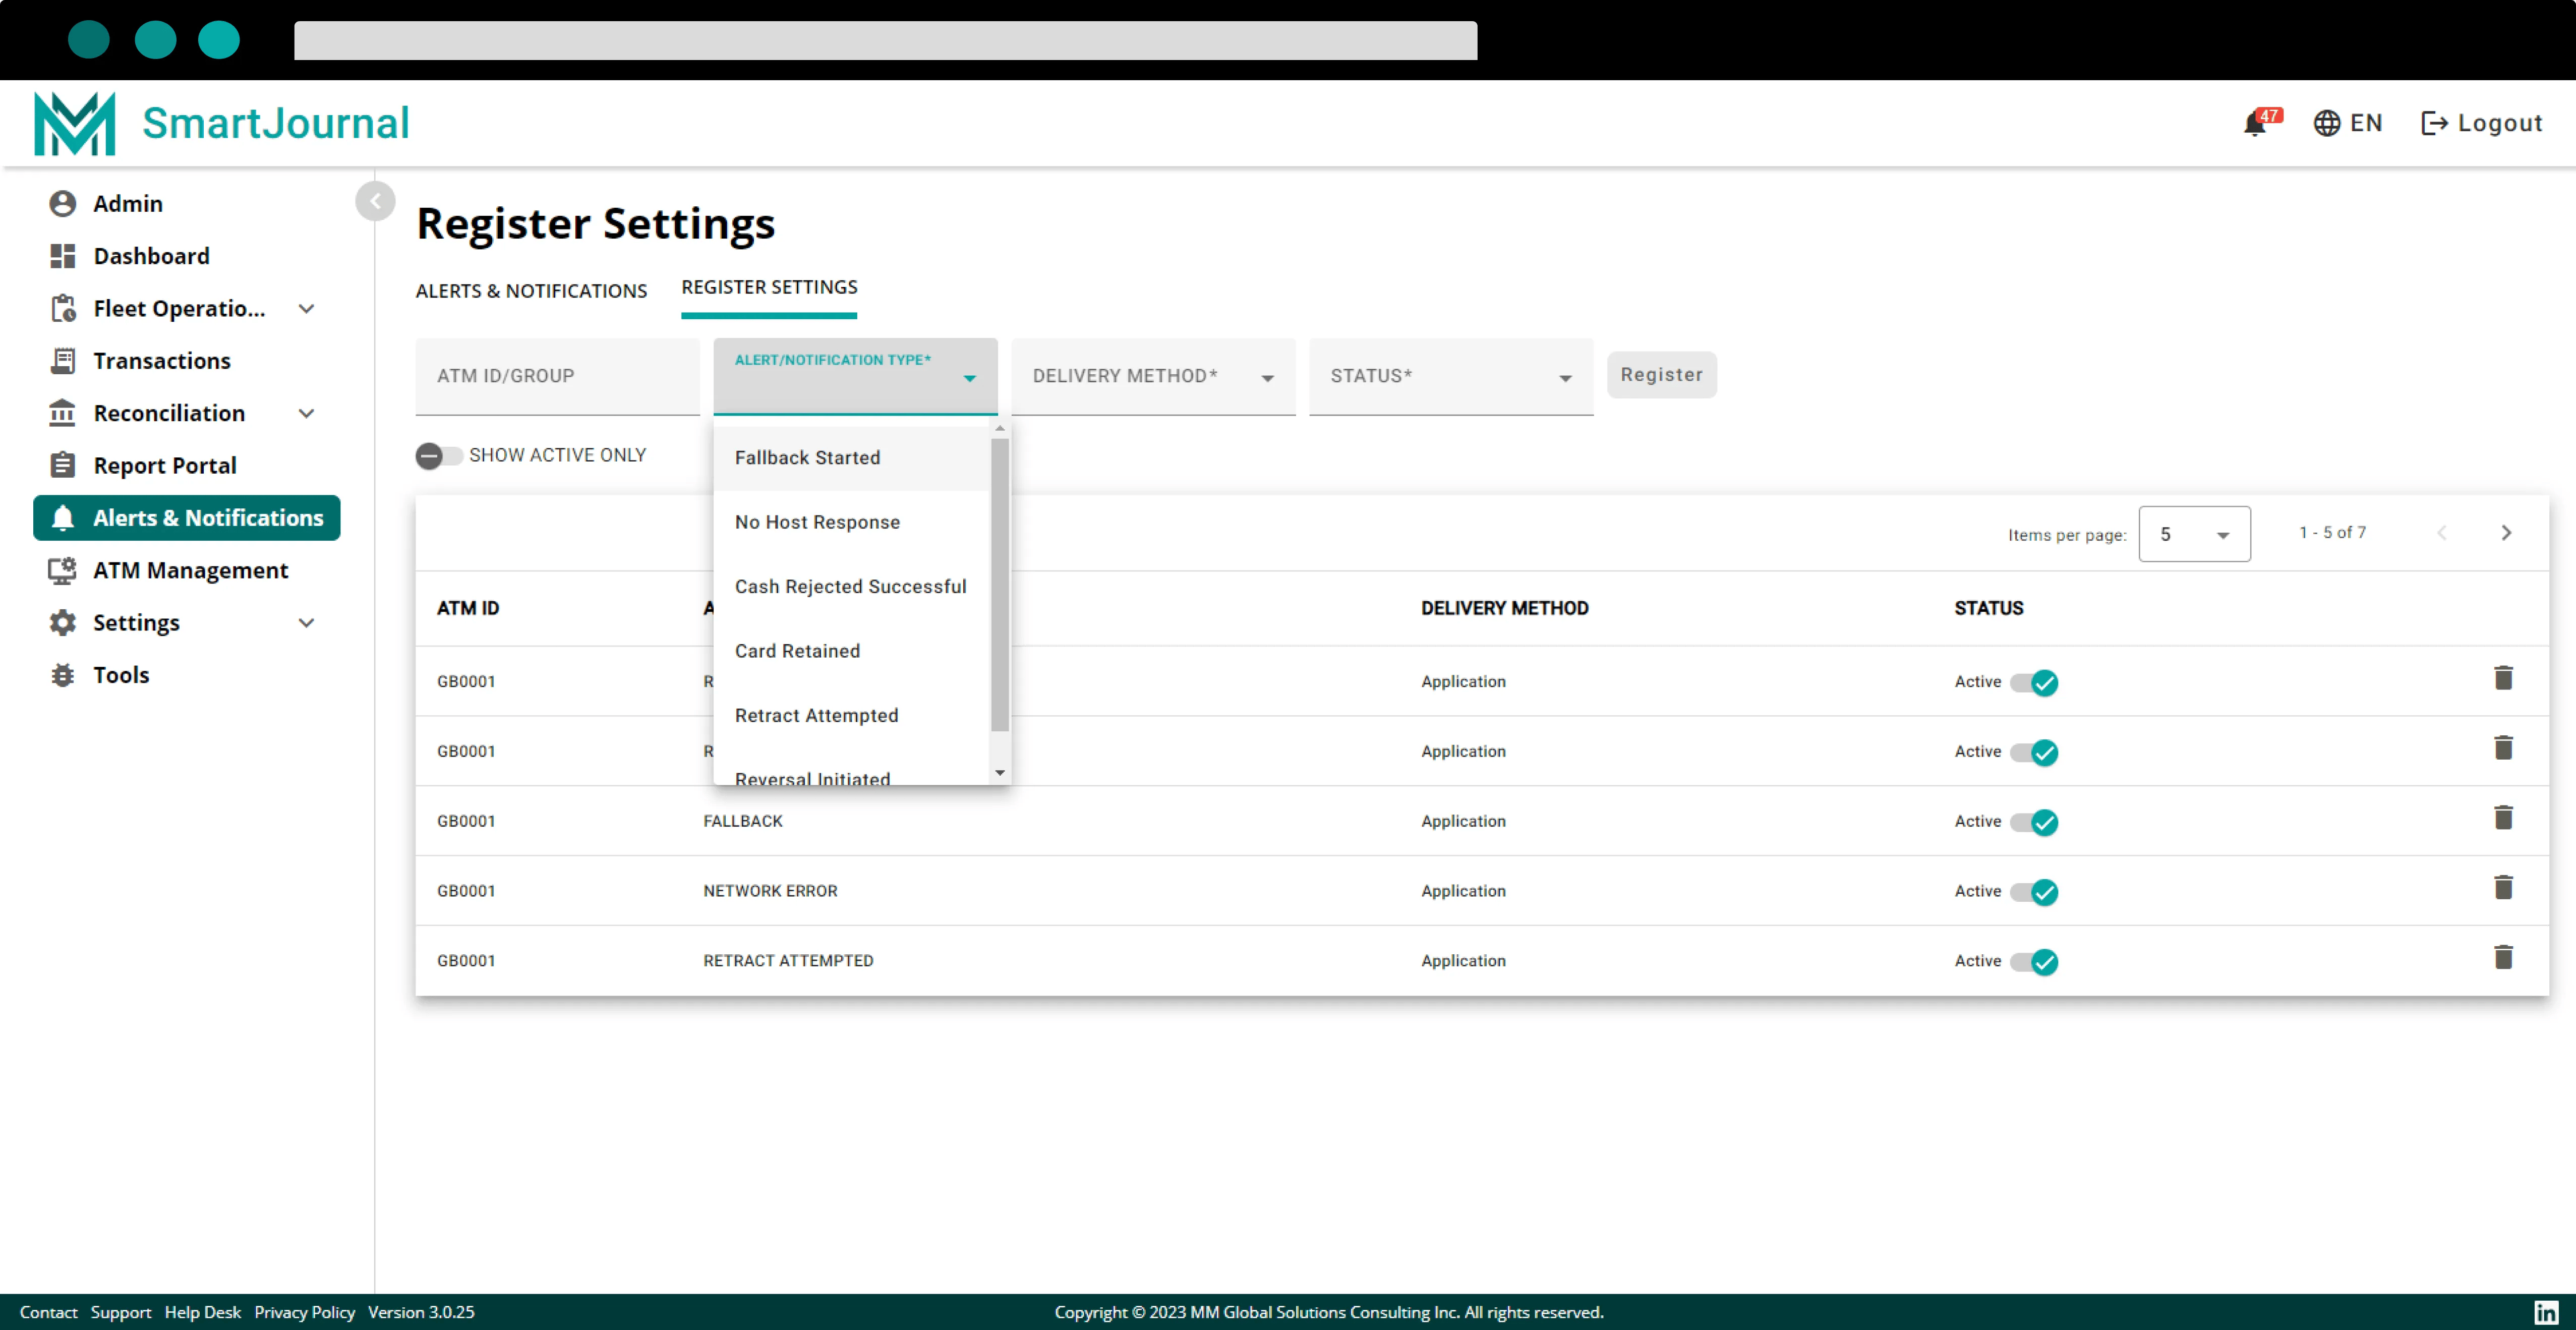Click the SmartJournal logo
The height and width of the screenshot is (1330, 2576).
[222, 123]
